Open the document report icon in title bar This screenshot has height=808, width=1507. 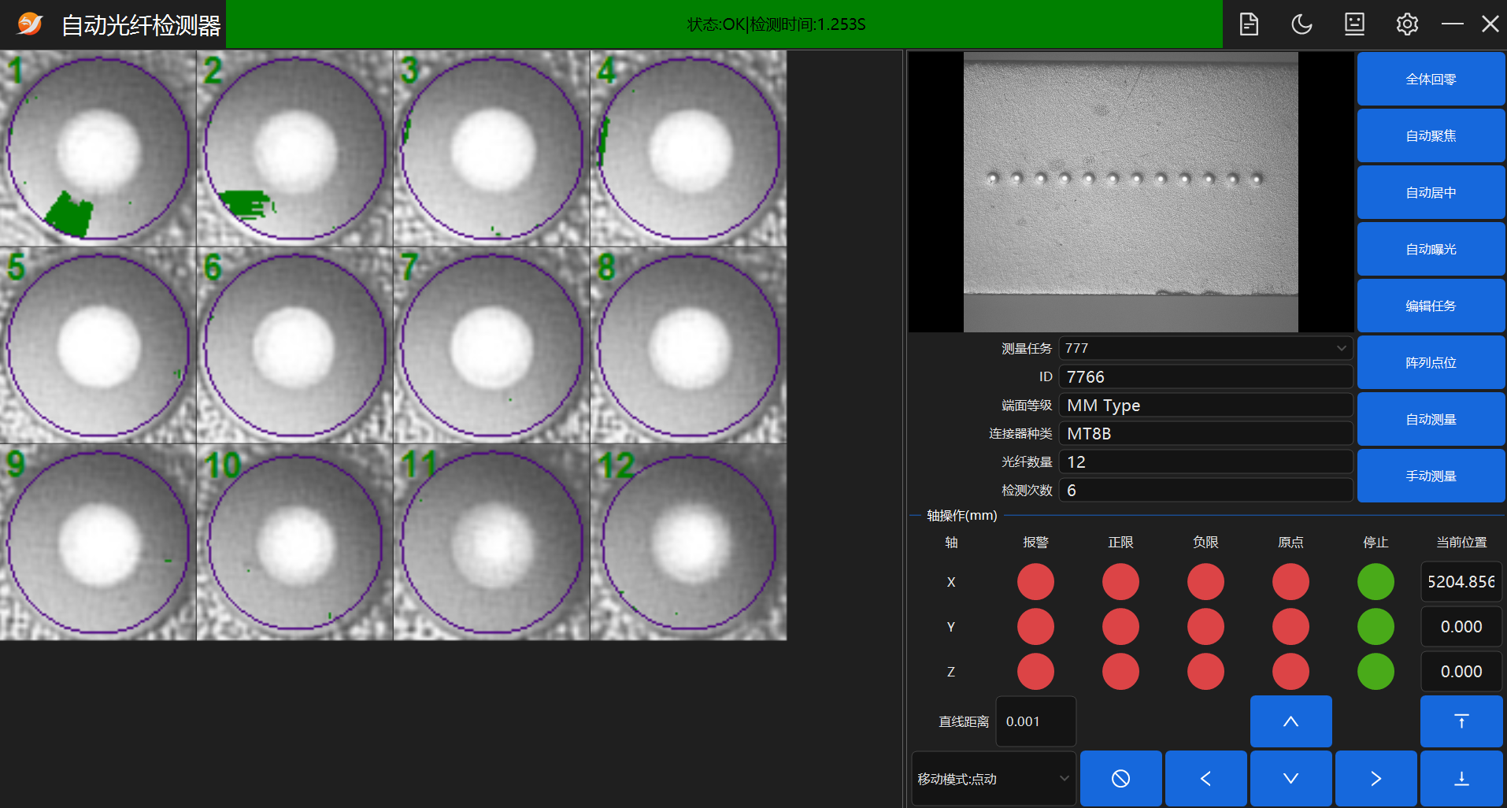(x=1249, y=24)
